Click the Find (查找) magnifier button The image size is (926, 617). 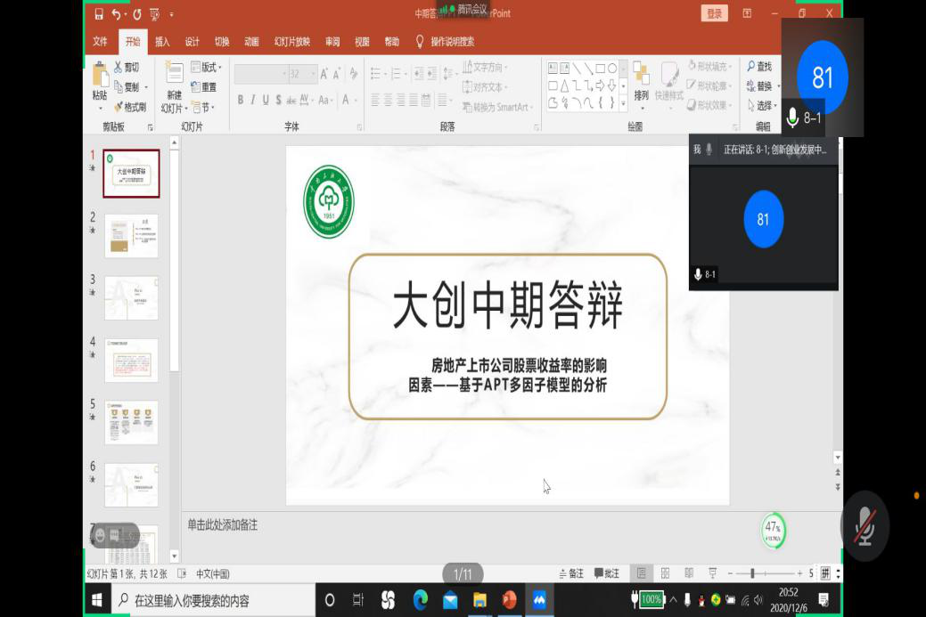pos(759,67)
